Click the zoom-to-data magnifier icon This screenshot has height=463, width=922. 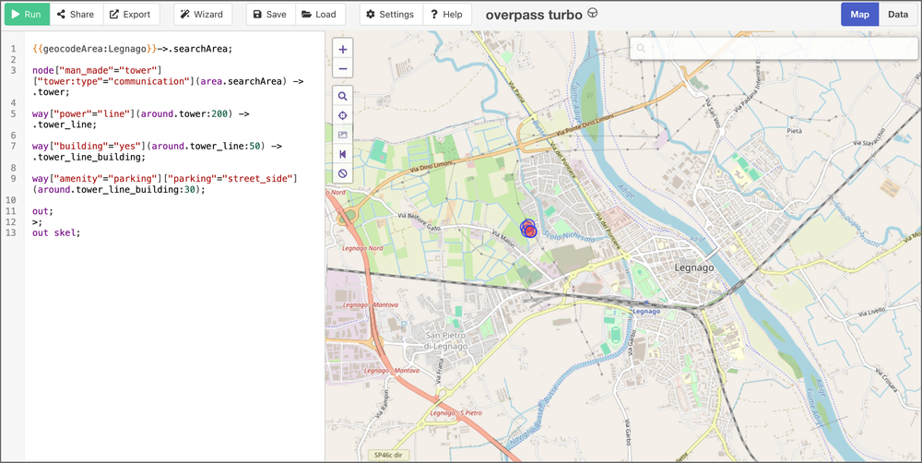[343, 96]
